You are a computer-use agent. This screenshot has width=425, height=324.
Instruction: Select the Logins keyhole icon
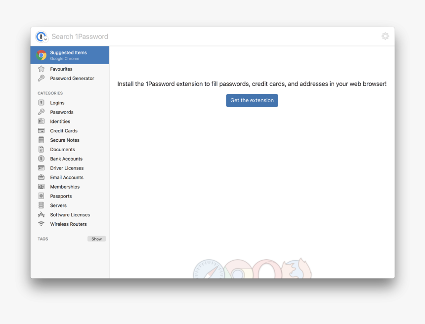[42, 102]
